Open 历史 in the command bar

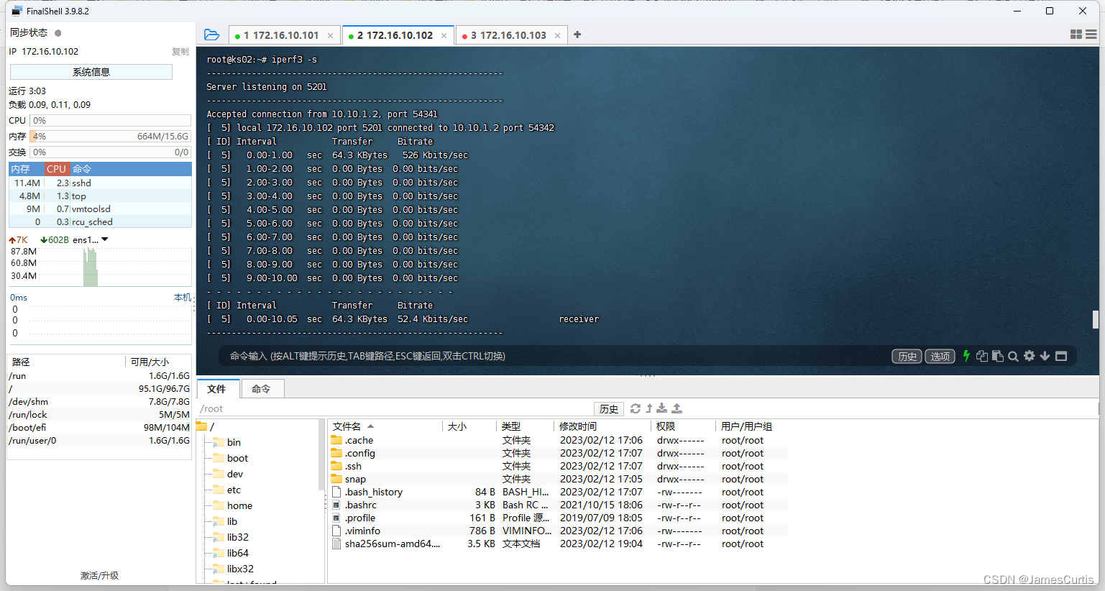907,356
